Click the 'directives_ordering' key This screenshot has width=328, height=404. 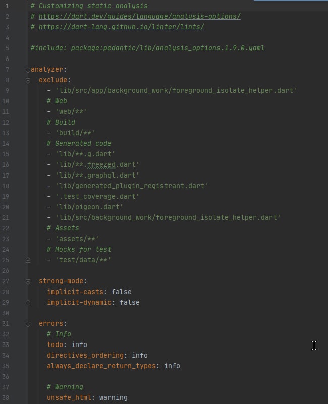[85, 355]
